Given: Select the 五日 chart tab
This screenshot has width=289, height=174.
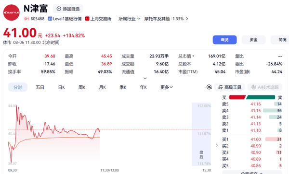Looking at the screenshot, I should 40,87.
